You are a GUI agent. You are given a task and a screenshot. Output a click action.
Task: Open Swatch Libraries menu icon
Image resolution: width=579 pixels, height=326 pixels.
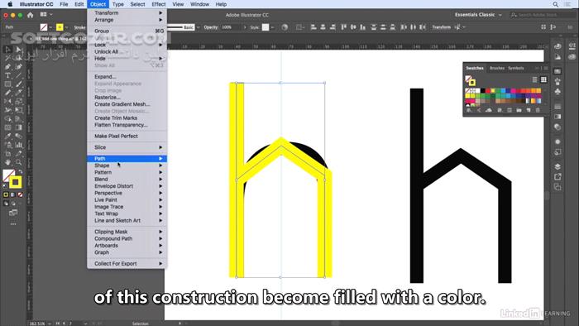[469, 110]
